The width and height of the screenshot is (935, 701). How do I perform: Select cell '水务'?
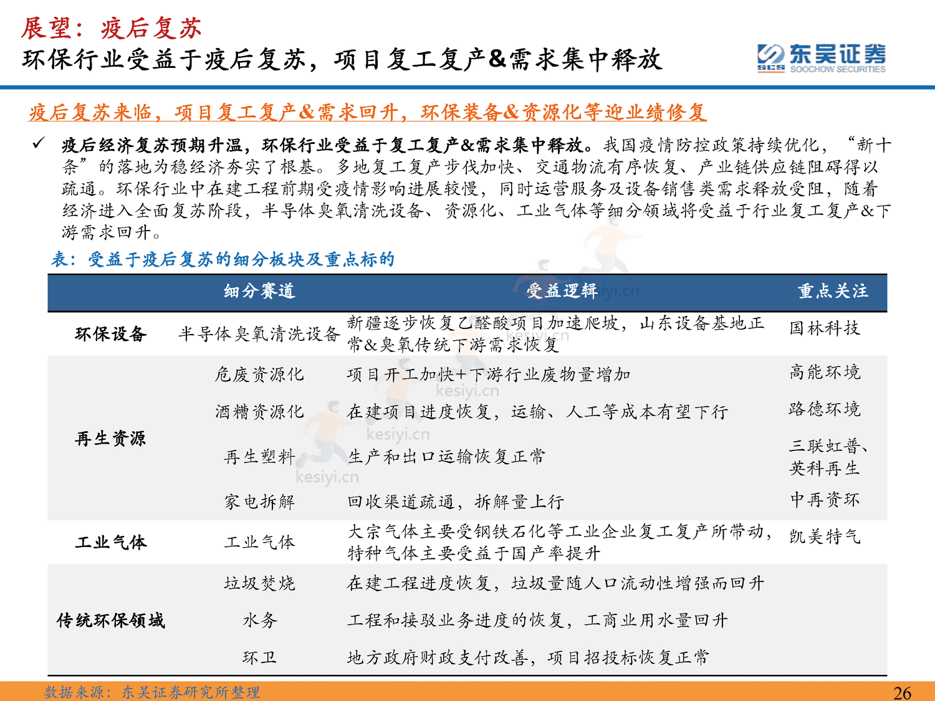click(259, 620)
